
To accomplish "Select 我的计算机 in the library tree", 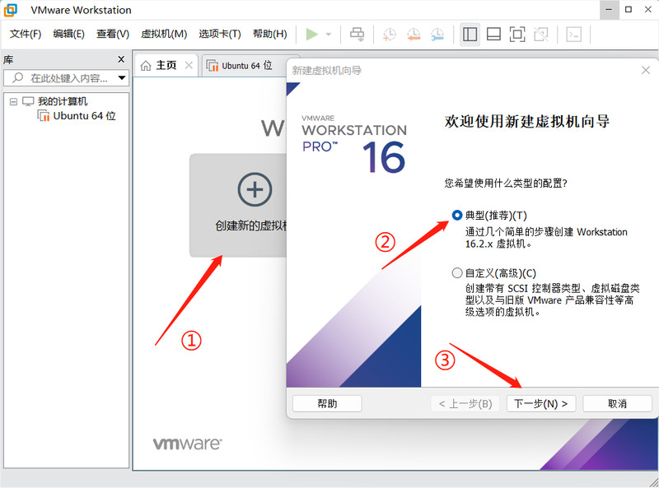I will [x=63, y=101].
